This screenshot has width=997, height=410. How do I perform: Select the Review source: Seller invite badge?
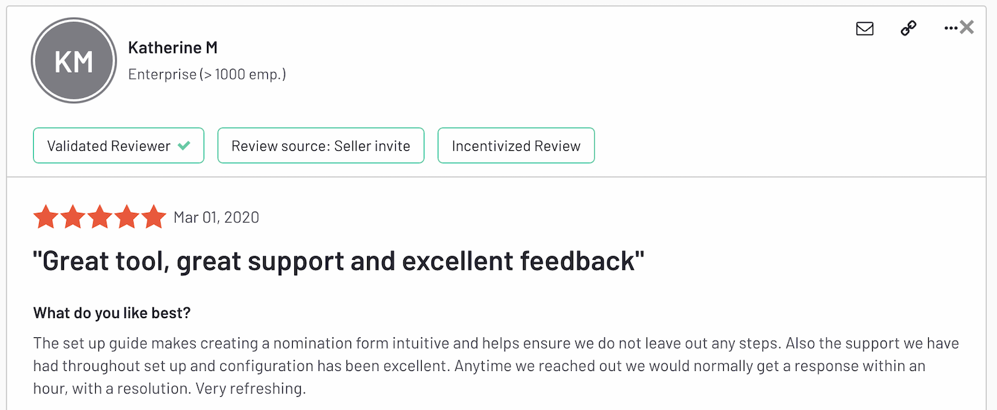[x=321, y=145]
